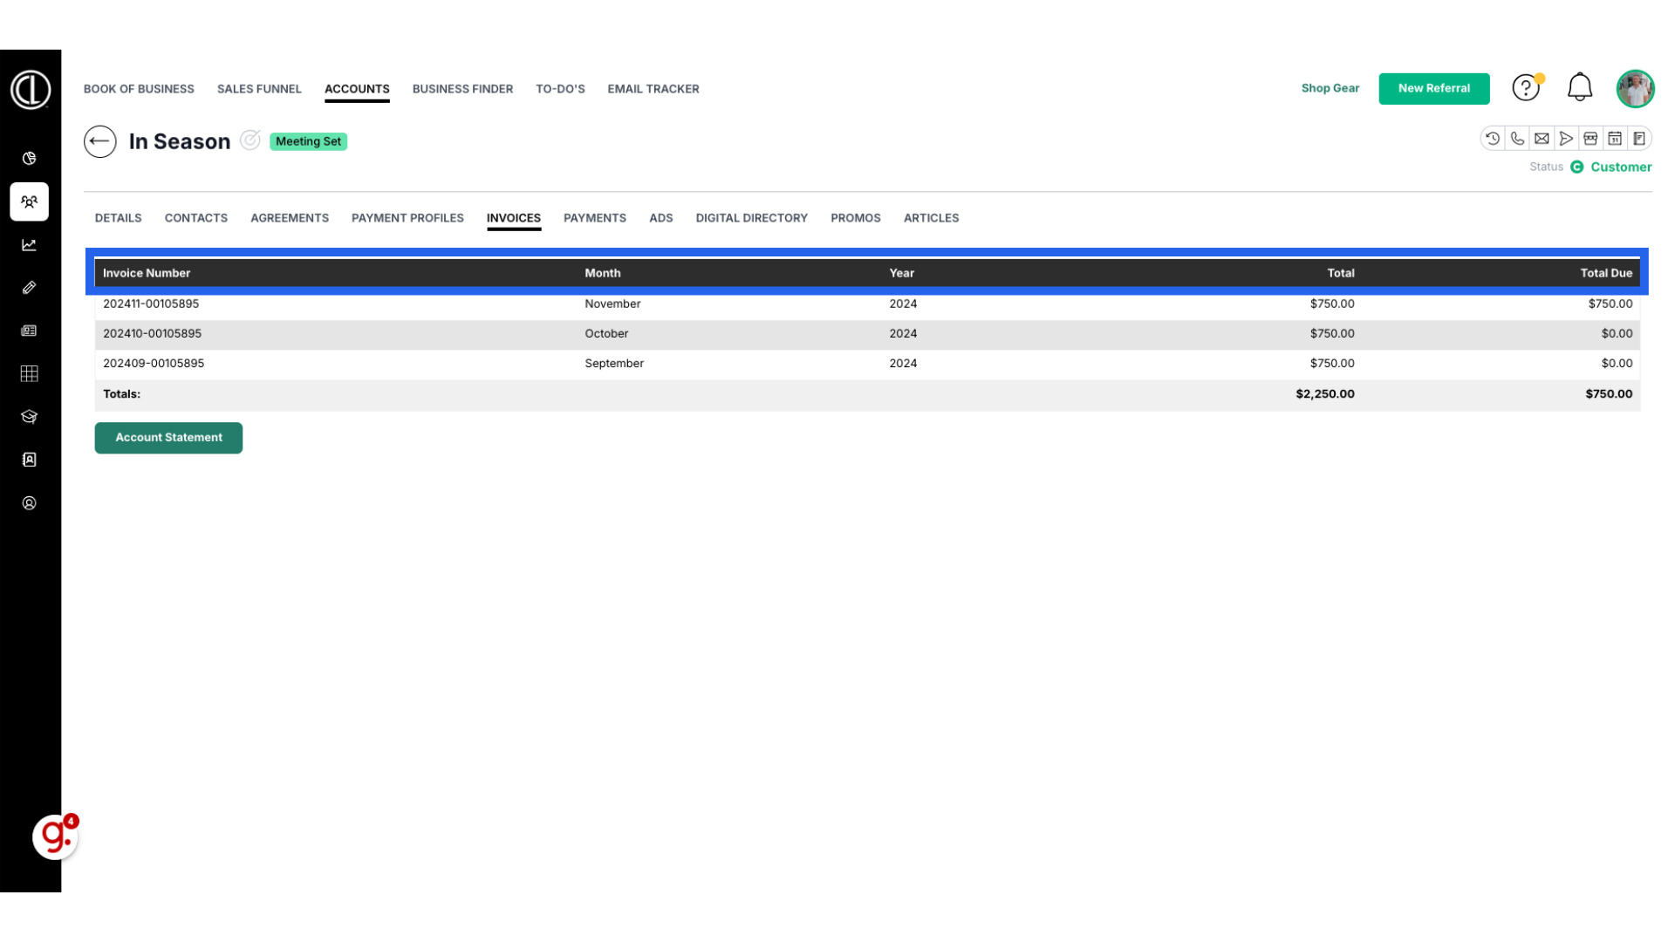Screen dimensions: 1675x942
Task: Open the pie chart sidebar icon
Action: [29, 159]
